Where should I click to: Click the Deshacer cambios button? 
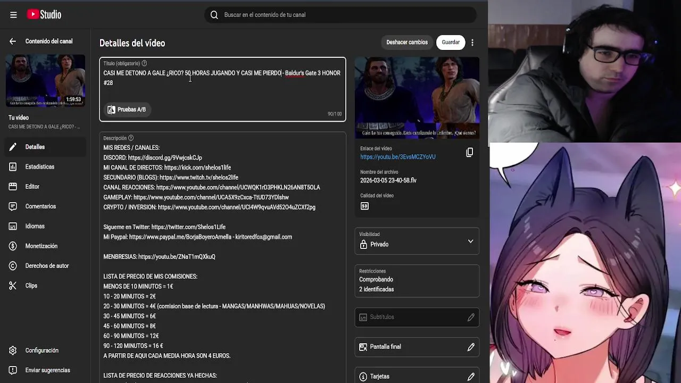[407, 43]
